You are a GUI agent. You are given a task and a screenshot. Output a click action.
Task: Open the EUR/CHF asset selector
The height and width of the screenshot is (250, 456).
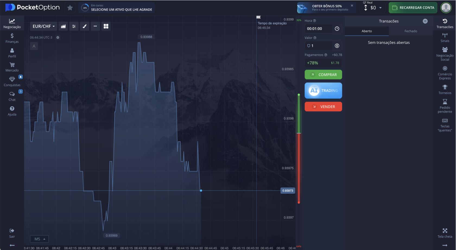tap(43, 26)
